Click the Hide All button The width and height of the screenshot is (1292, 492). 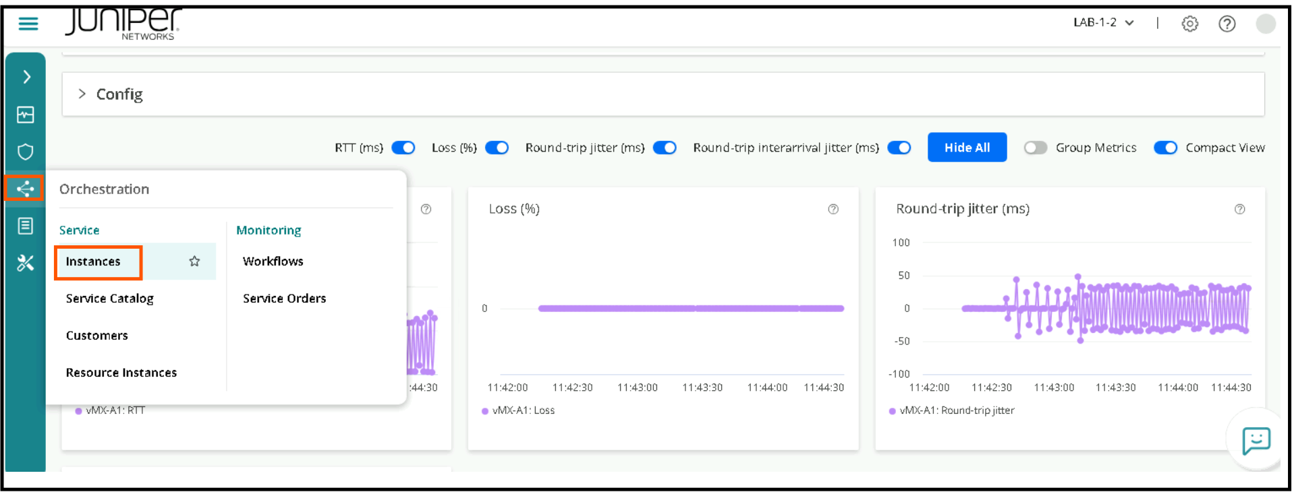tap(967, 148)
